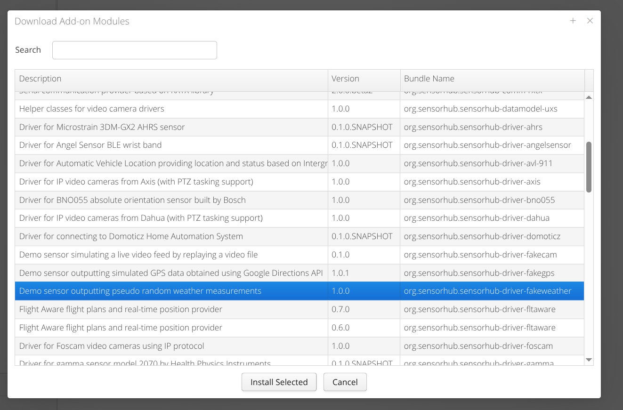Viewport: 623px width, 410px height.
Task: Choose the BNO055 absolute orientation sensor row
Action: [171, 200]
